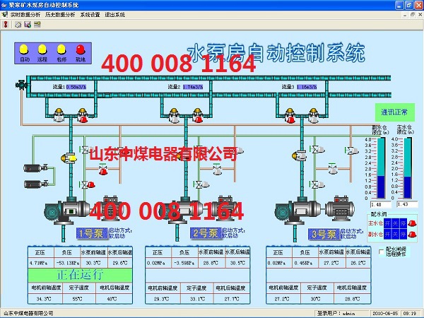This screenshot has width=424, height=318.
Task: Click the lower small vacuum pump motor
Action: tap(35, 184)
